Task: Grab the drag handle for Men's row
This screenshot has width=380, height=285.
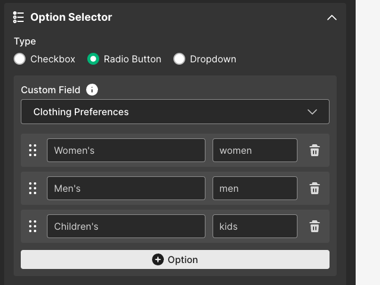Action: pyautogui.click(x=33, y=188)
